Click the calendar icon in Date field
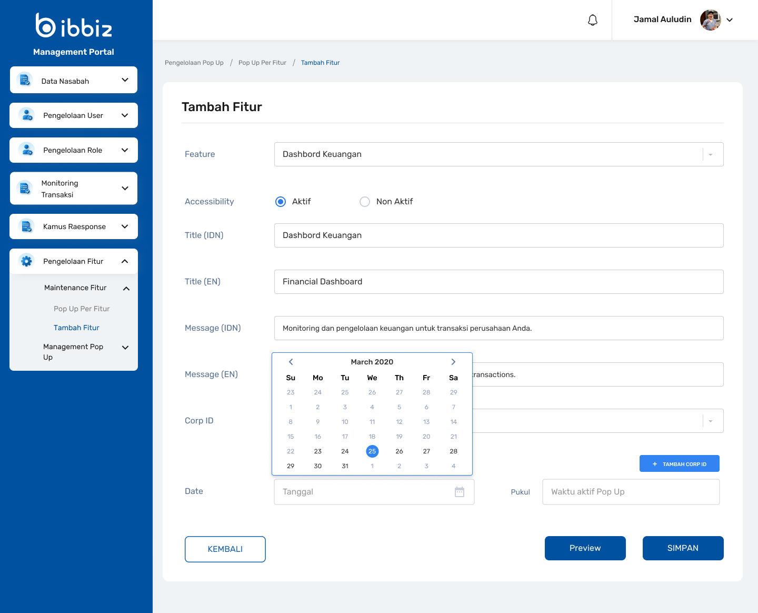The width and height of the screenshot is (758, 613). tap(460, 492)
